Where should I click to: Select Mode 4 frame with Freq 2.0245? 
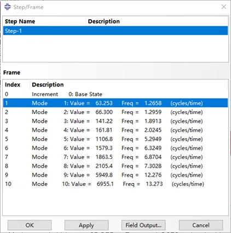116,130
